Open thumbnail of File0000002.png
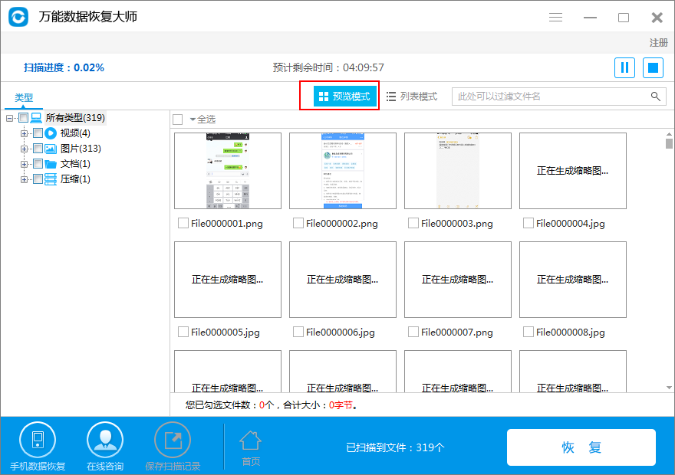 point(343,171)
